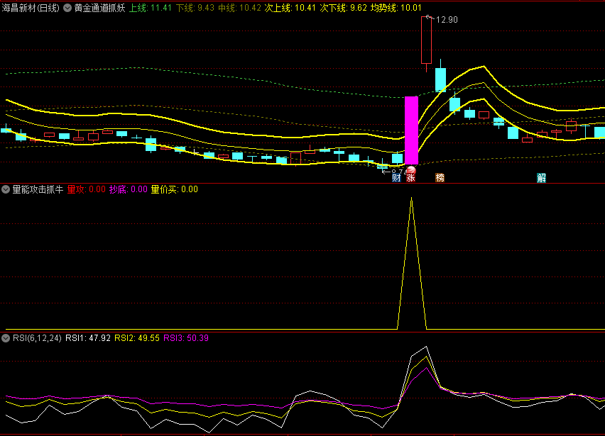Click the 量价买: 0.00 value
The image size is (605, 436).
[x=175, y=189]
